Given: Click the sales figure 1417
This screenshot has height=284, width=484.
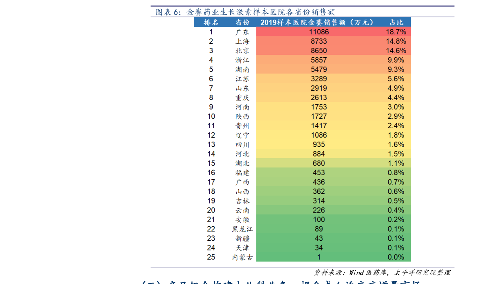Looking at the screenshot, I should pyautogui.click(x=319, y=126).
